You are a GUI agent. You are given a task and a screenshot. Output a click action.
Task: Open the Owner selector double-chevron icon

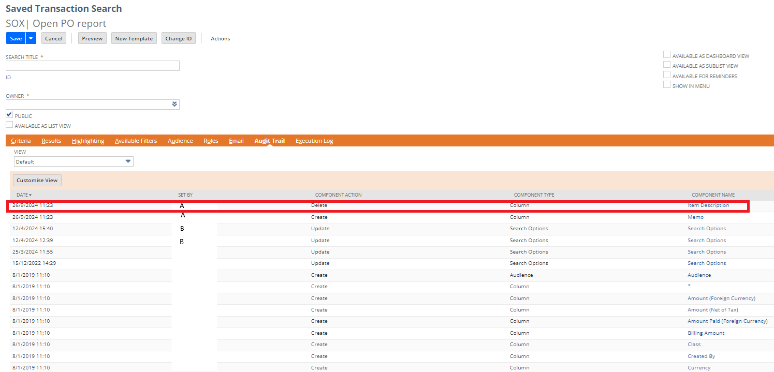tap(175, 103)
